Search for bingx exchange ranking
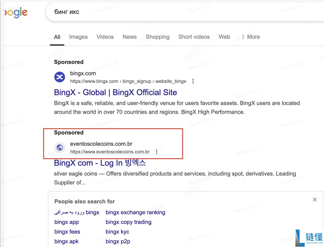Viewport: 324px width, 247px height. (135, 212)
